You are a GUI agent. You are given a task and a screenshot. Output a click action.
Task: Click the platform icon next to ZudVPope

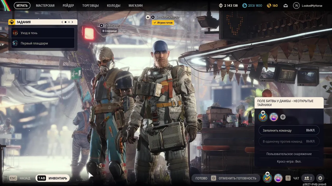coord(101,25)
